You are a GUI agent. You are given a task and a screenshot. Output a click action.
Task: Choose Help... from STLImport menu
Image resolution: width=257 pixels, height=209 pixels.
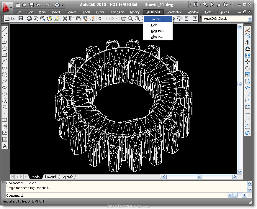tap(158, 25)
